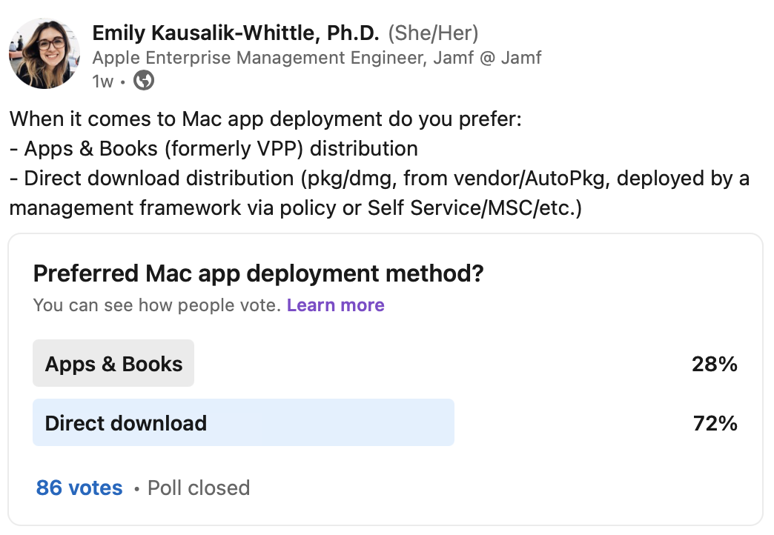Click the 'Apps & Books (formerly VPP) distribution' line
The image size is (774, 535).
214,148
